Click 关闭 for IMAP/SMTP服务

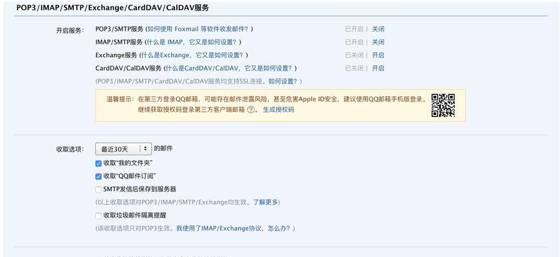(x=378, y=42)
